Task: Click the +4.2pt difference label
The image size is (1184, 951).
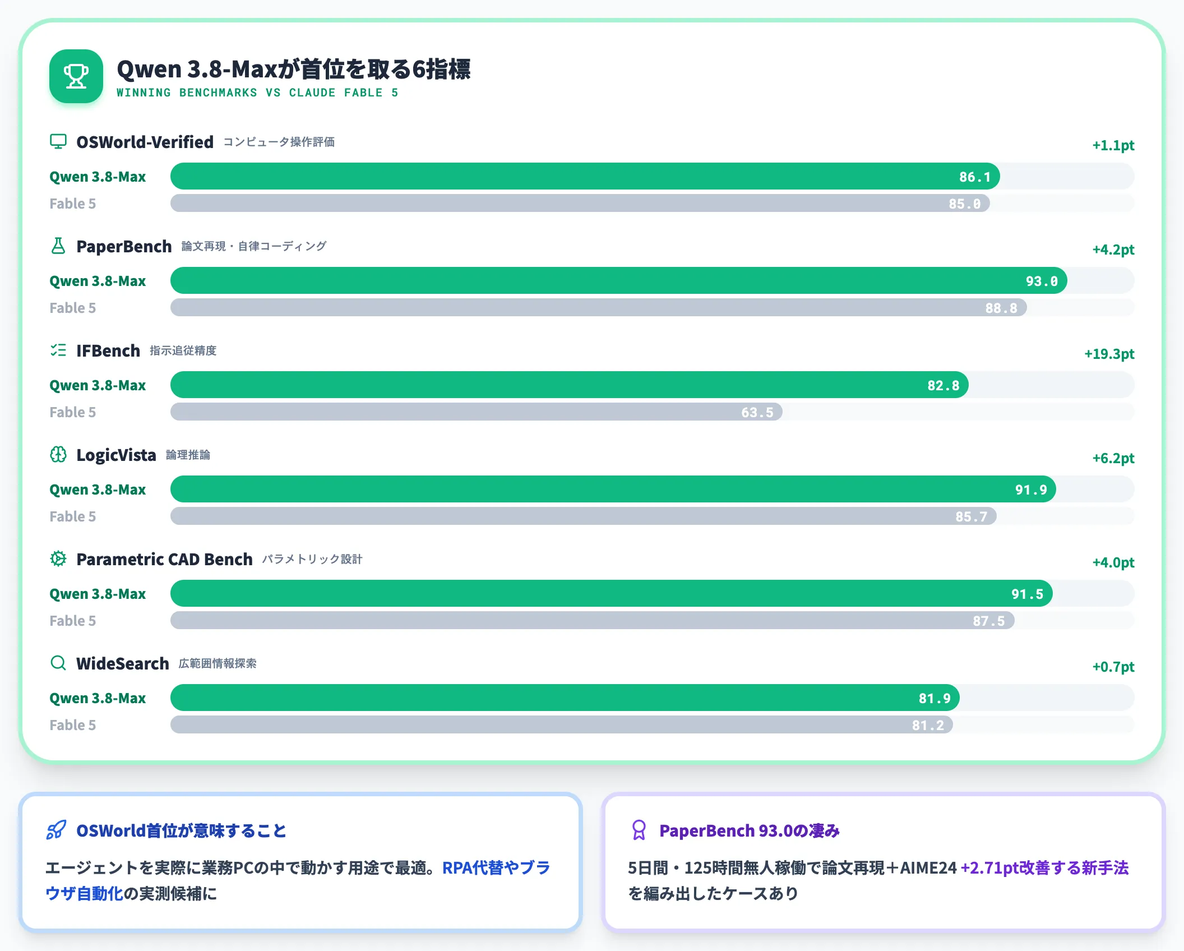Action: [x=1113, y=250]
